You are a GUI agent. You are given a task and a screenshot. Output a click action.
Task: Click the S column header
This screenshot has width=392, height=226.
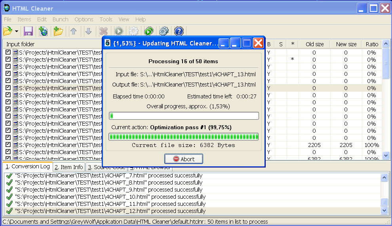click(280, 44)
